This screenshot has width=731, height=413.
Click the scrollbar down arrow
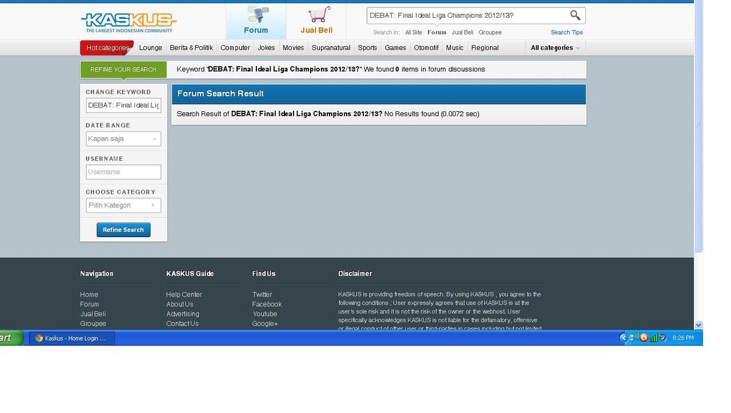tap(698, 325)
